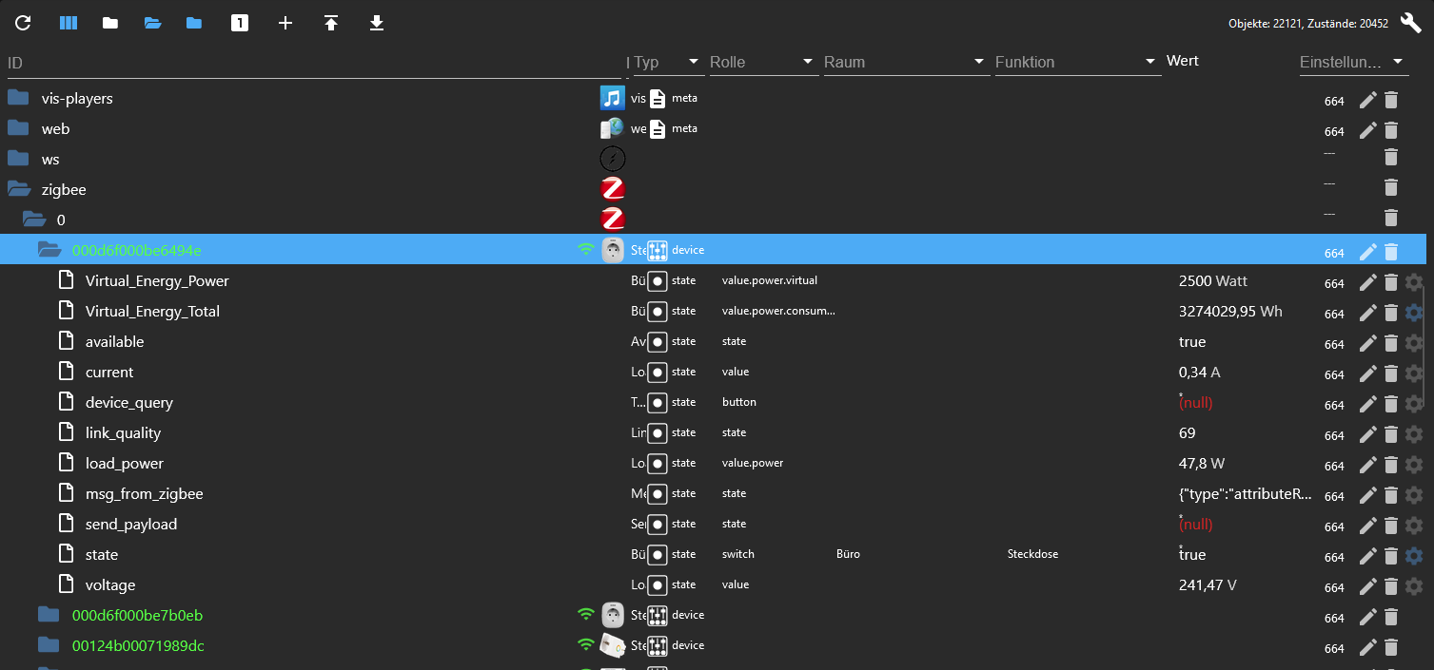Toggle expert mode wrench icon
The image size is (1434, 670).
pos(1411,23)
